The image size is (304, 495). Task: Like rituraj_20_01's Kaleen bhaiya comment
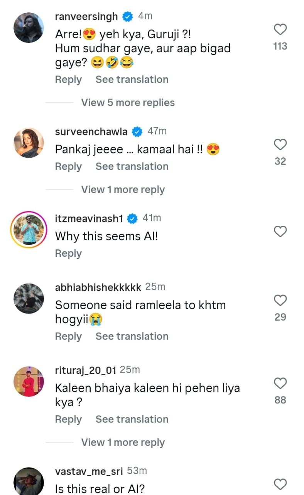(280, 383)
